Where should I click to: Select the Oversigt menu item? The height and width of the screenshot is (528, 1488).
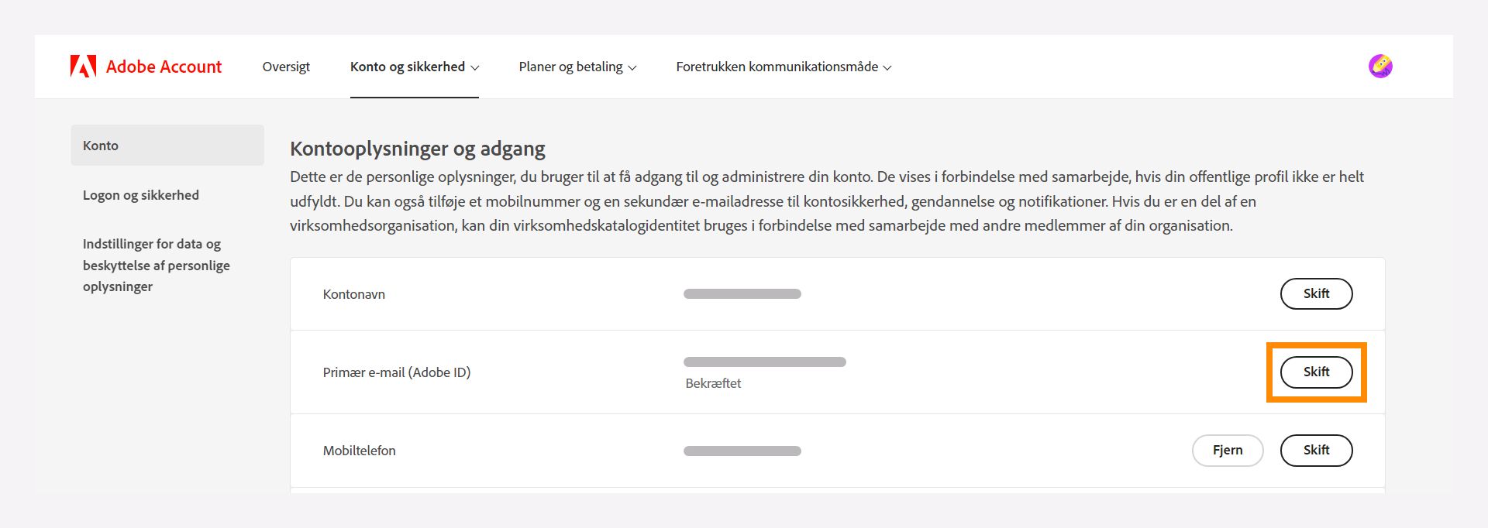point(286,67)
